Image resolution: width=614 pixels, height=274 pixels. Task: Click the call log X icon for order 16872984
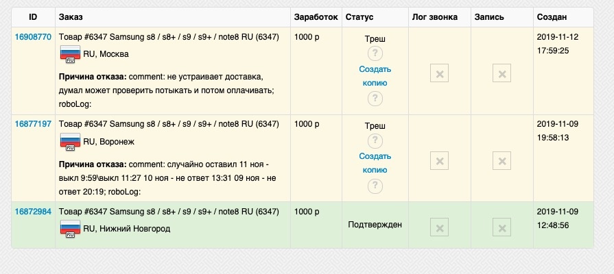tap(440, 227)
